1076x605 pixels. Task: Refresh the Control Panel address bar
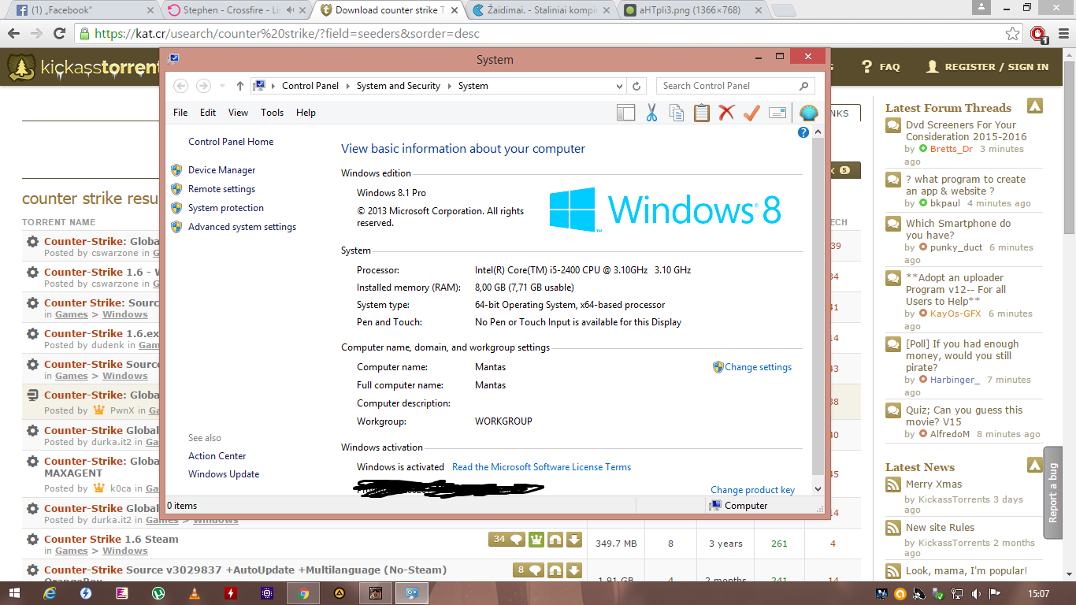pos(637,86)
